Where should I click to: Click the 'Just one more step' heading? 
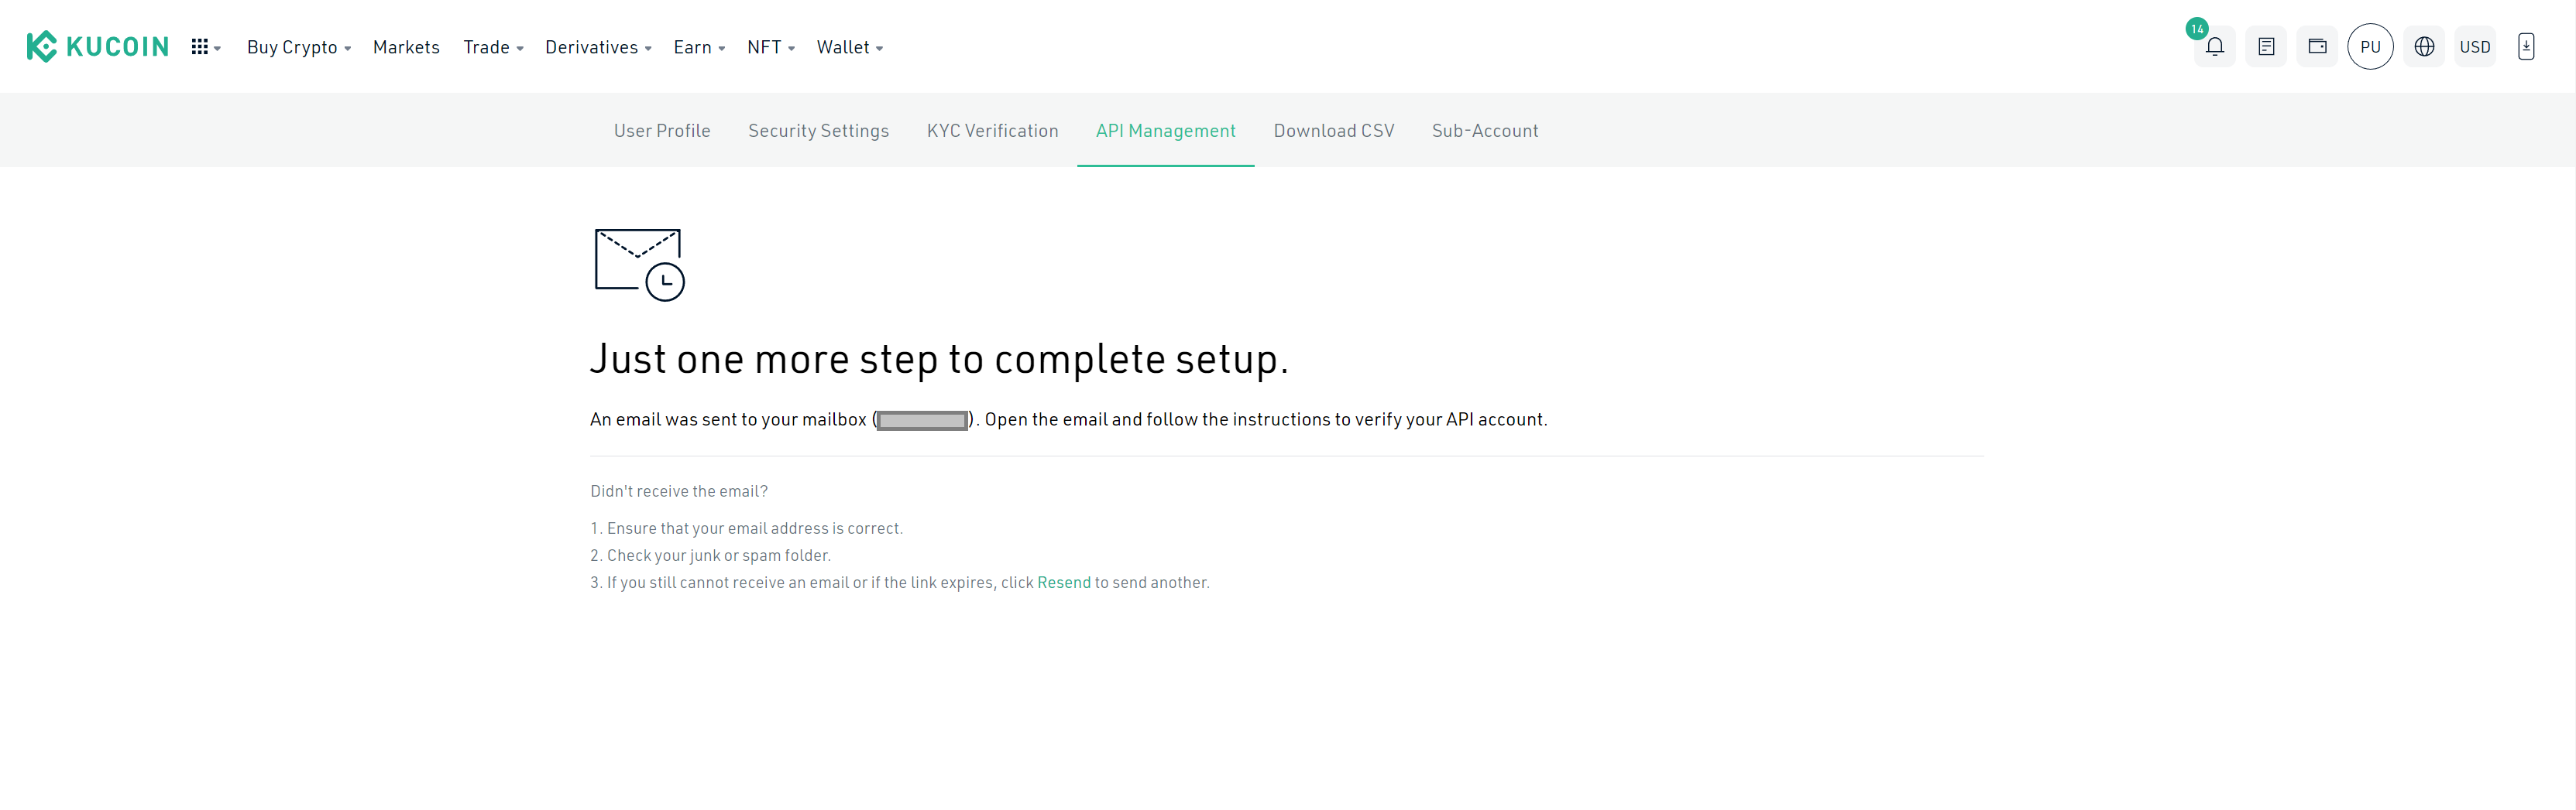tap(939, 360)
